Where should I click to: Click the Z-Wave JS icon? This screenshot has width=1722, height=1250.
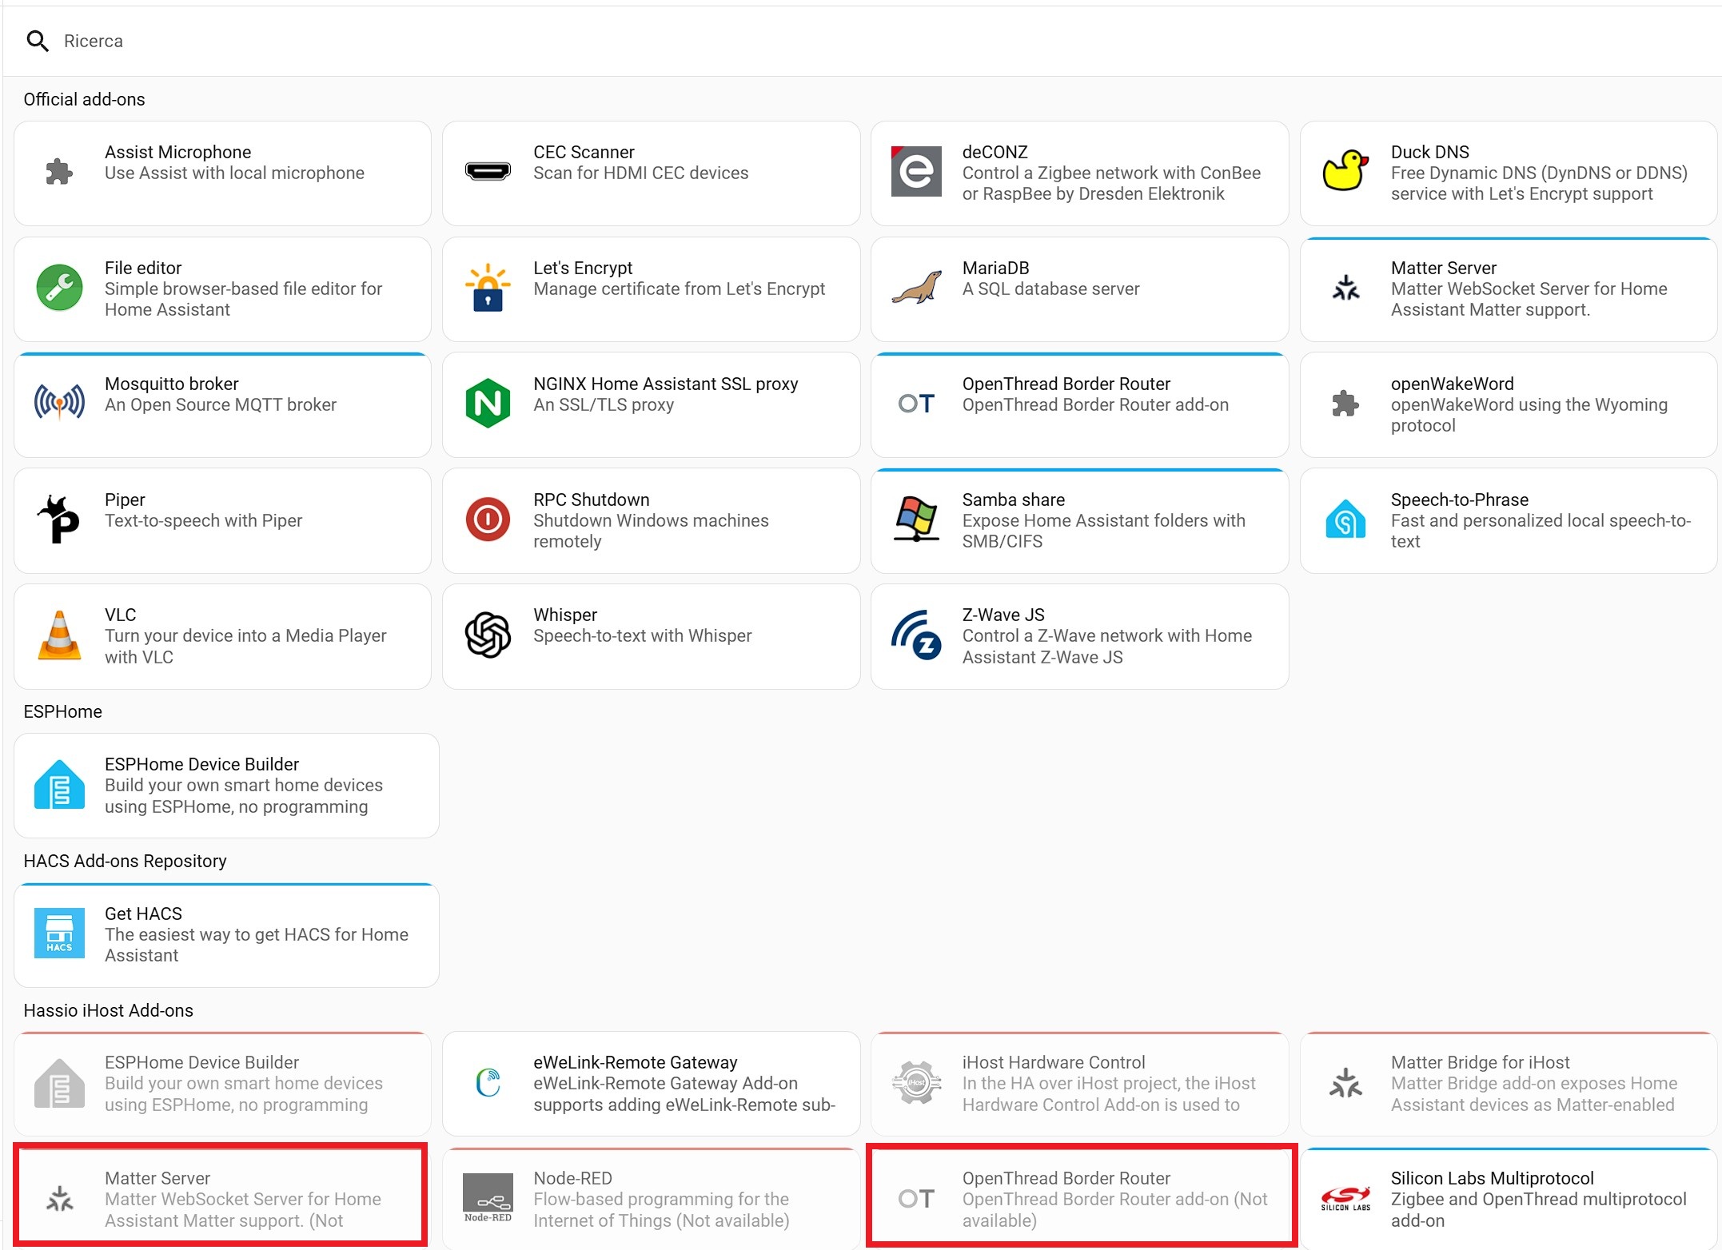(x=916, y=635)
